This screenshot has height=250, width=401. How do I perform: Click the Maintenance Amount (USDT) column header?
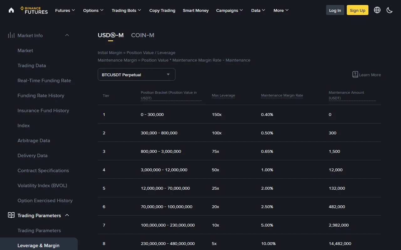[x=352, y=95]
